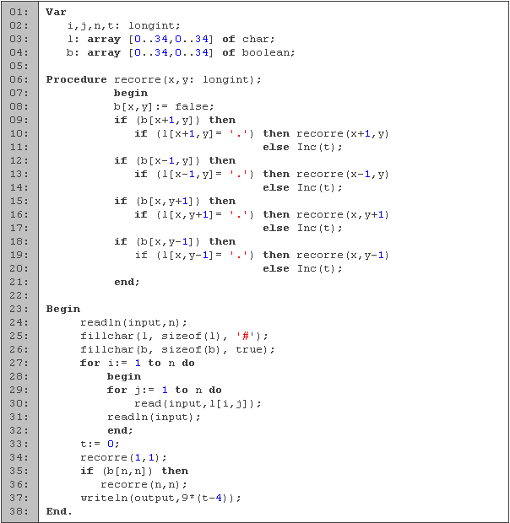Click '[0..34,0..34]' range on line 03
This screenshot has width=510, height=523.
click(x=171, y=39)
